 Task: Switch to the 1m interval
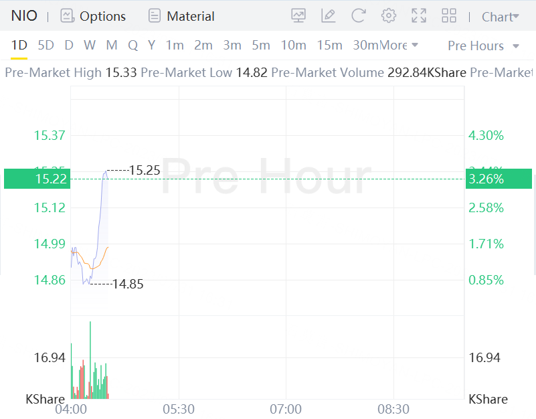point(175,45)
